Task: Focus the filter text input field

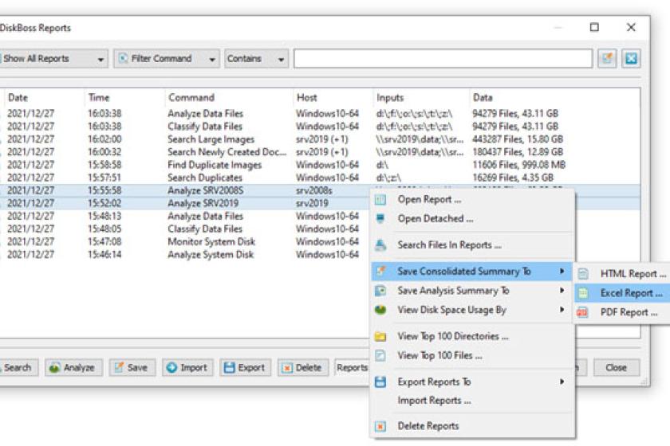Action: click(x=443, y=58)
